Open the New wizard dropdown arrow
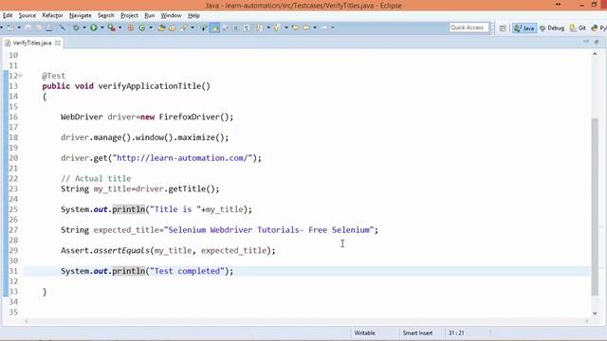Image resolution: width=607 pixels, height=341 pixels. pyautogui.click(x=19, y=27)
